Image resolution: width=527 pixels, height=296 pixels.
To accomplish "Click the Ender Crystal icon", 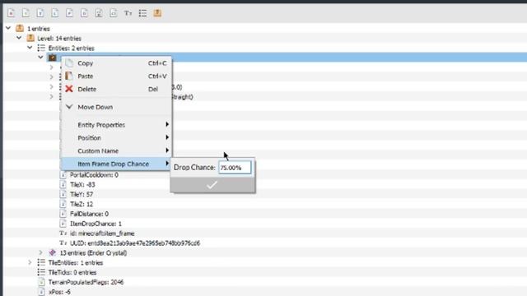I will point(52,252).
